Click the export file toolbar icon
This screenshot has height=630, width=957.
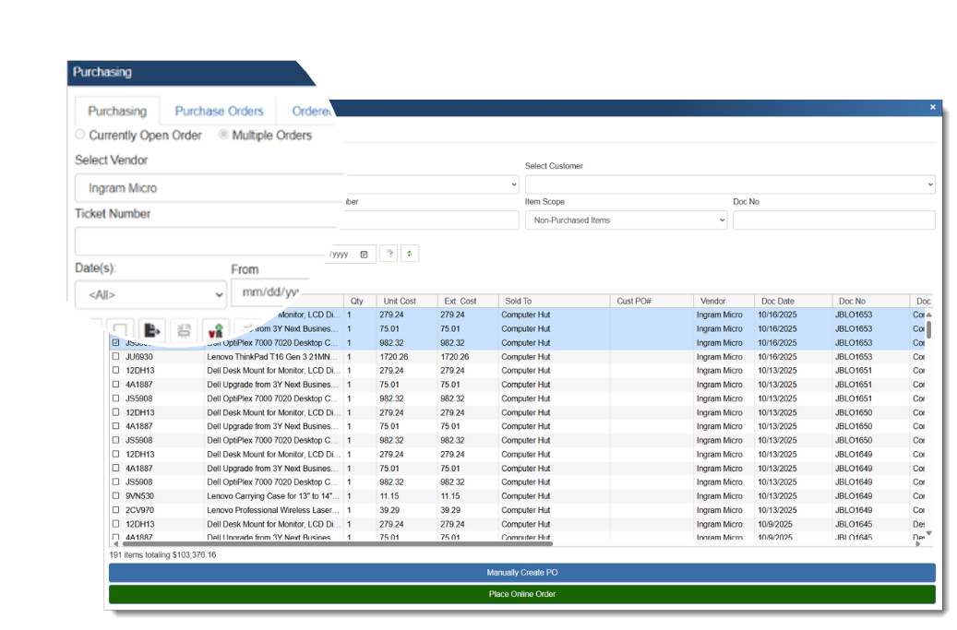tap(152, 330)
